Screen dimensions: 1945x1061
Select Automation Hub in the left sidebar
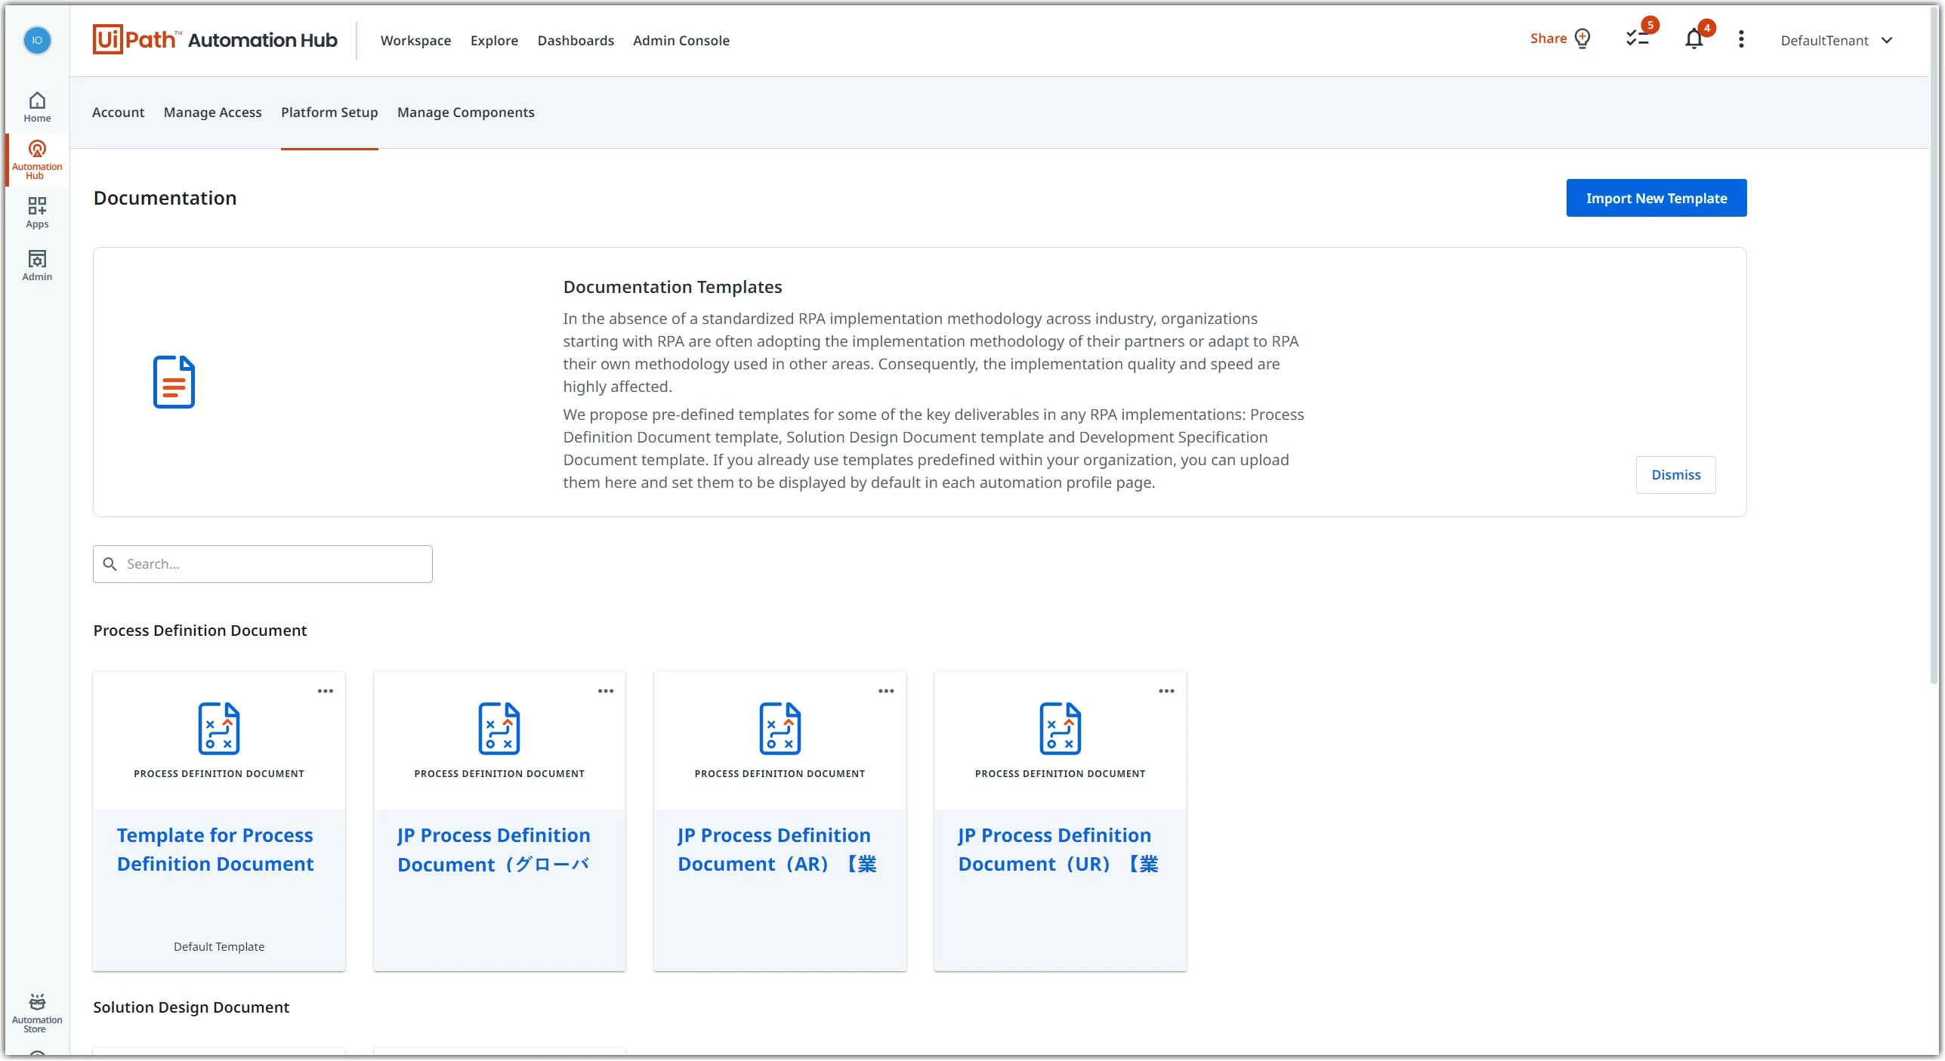pyautogui.click(x=37, y=159)
